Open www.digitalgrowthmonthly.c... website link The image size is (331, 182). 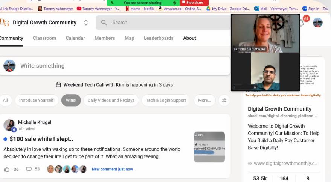pyautogui.click(x=285, y=164)
